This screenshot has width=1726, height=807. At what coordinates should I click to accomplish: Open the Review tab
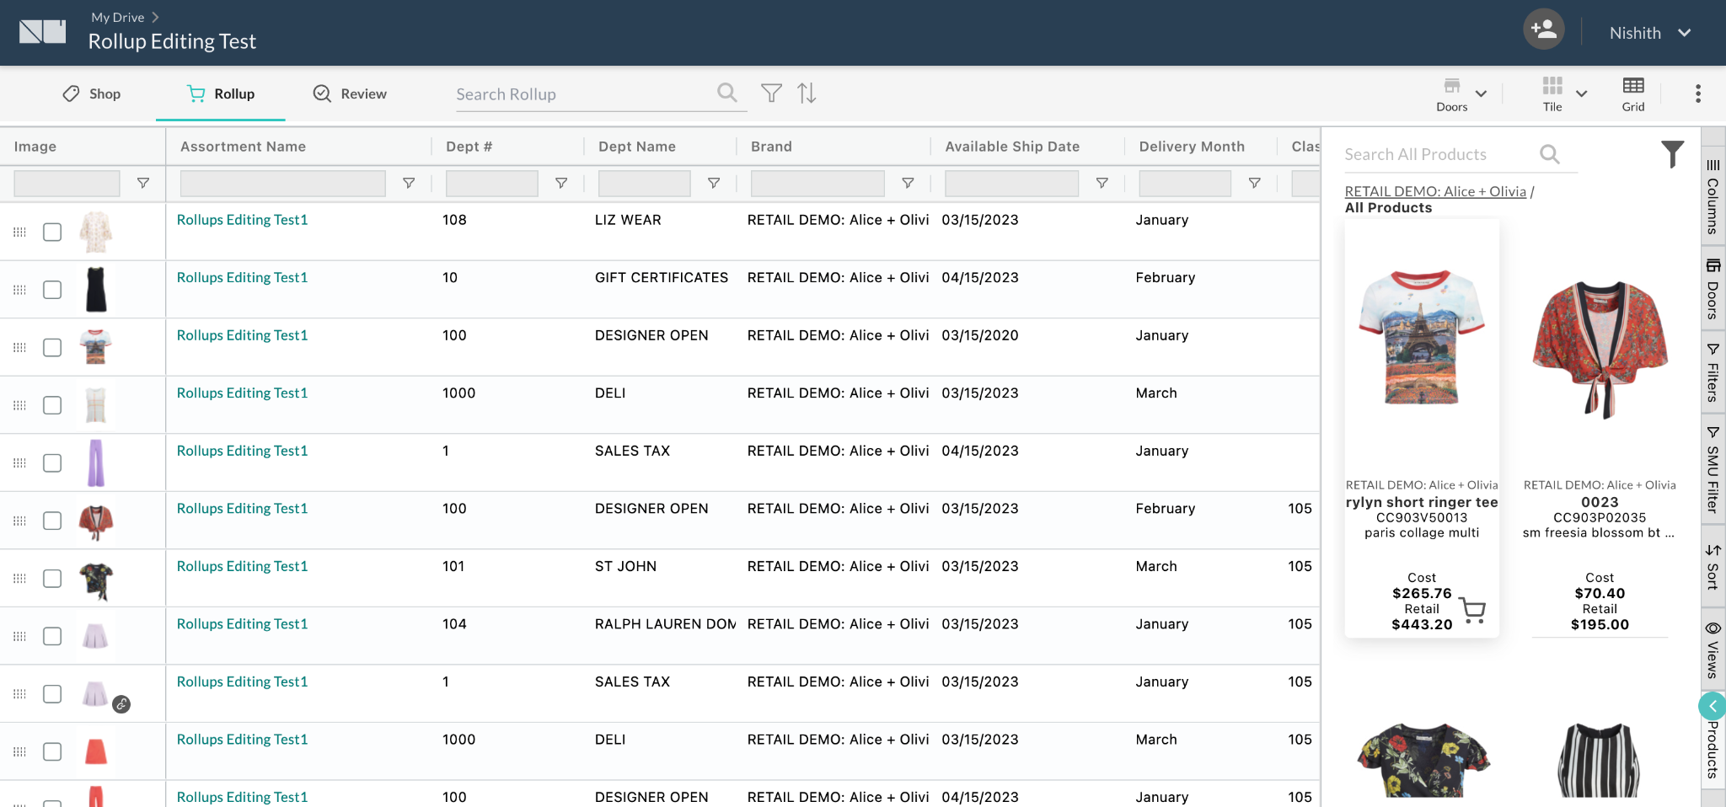(350, 94)
